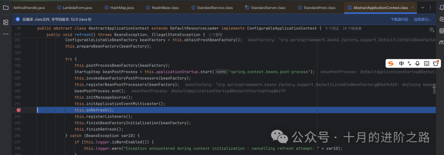444x155 pixels.
Task: Click the 选择源(S)... link
Action: click(423, 20)
